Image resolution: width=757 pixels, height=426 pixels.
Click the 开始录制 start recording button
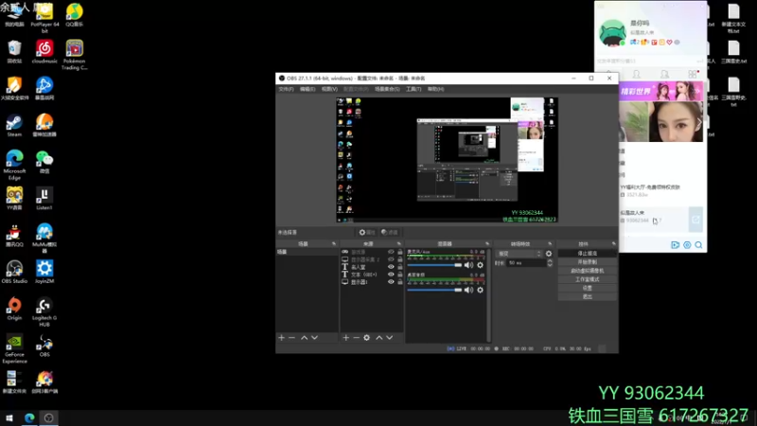click(587, 262)
